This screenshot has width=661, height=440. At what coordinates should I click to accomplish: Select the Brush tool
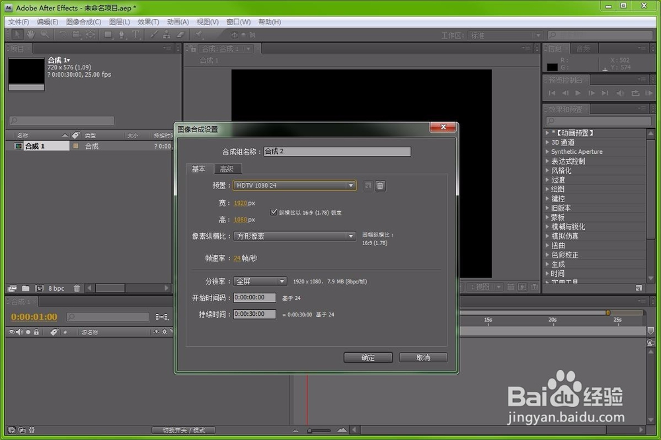click(x=154, y=34)
